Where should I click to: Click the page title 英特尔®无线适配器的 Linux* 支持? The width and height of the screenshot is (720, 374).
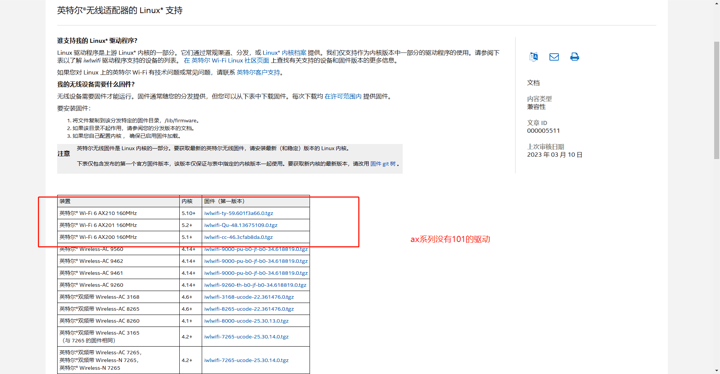120,10
